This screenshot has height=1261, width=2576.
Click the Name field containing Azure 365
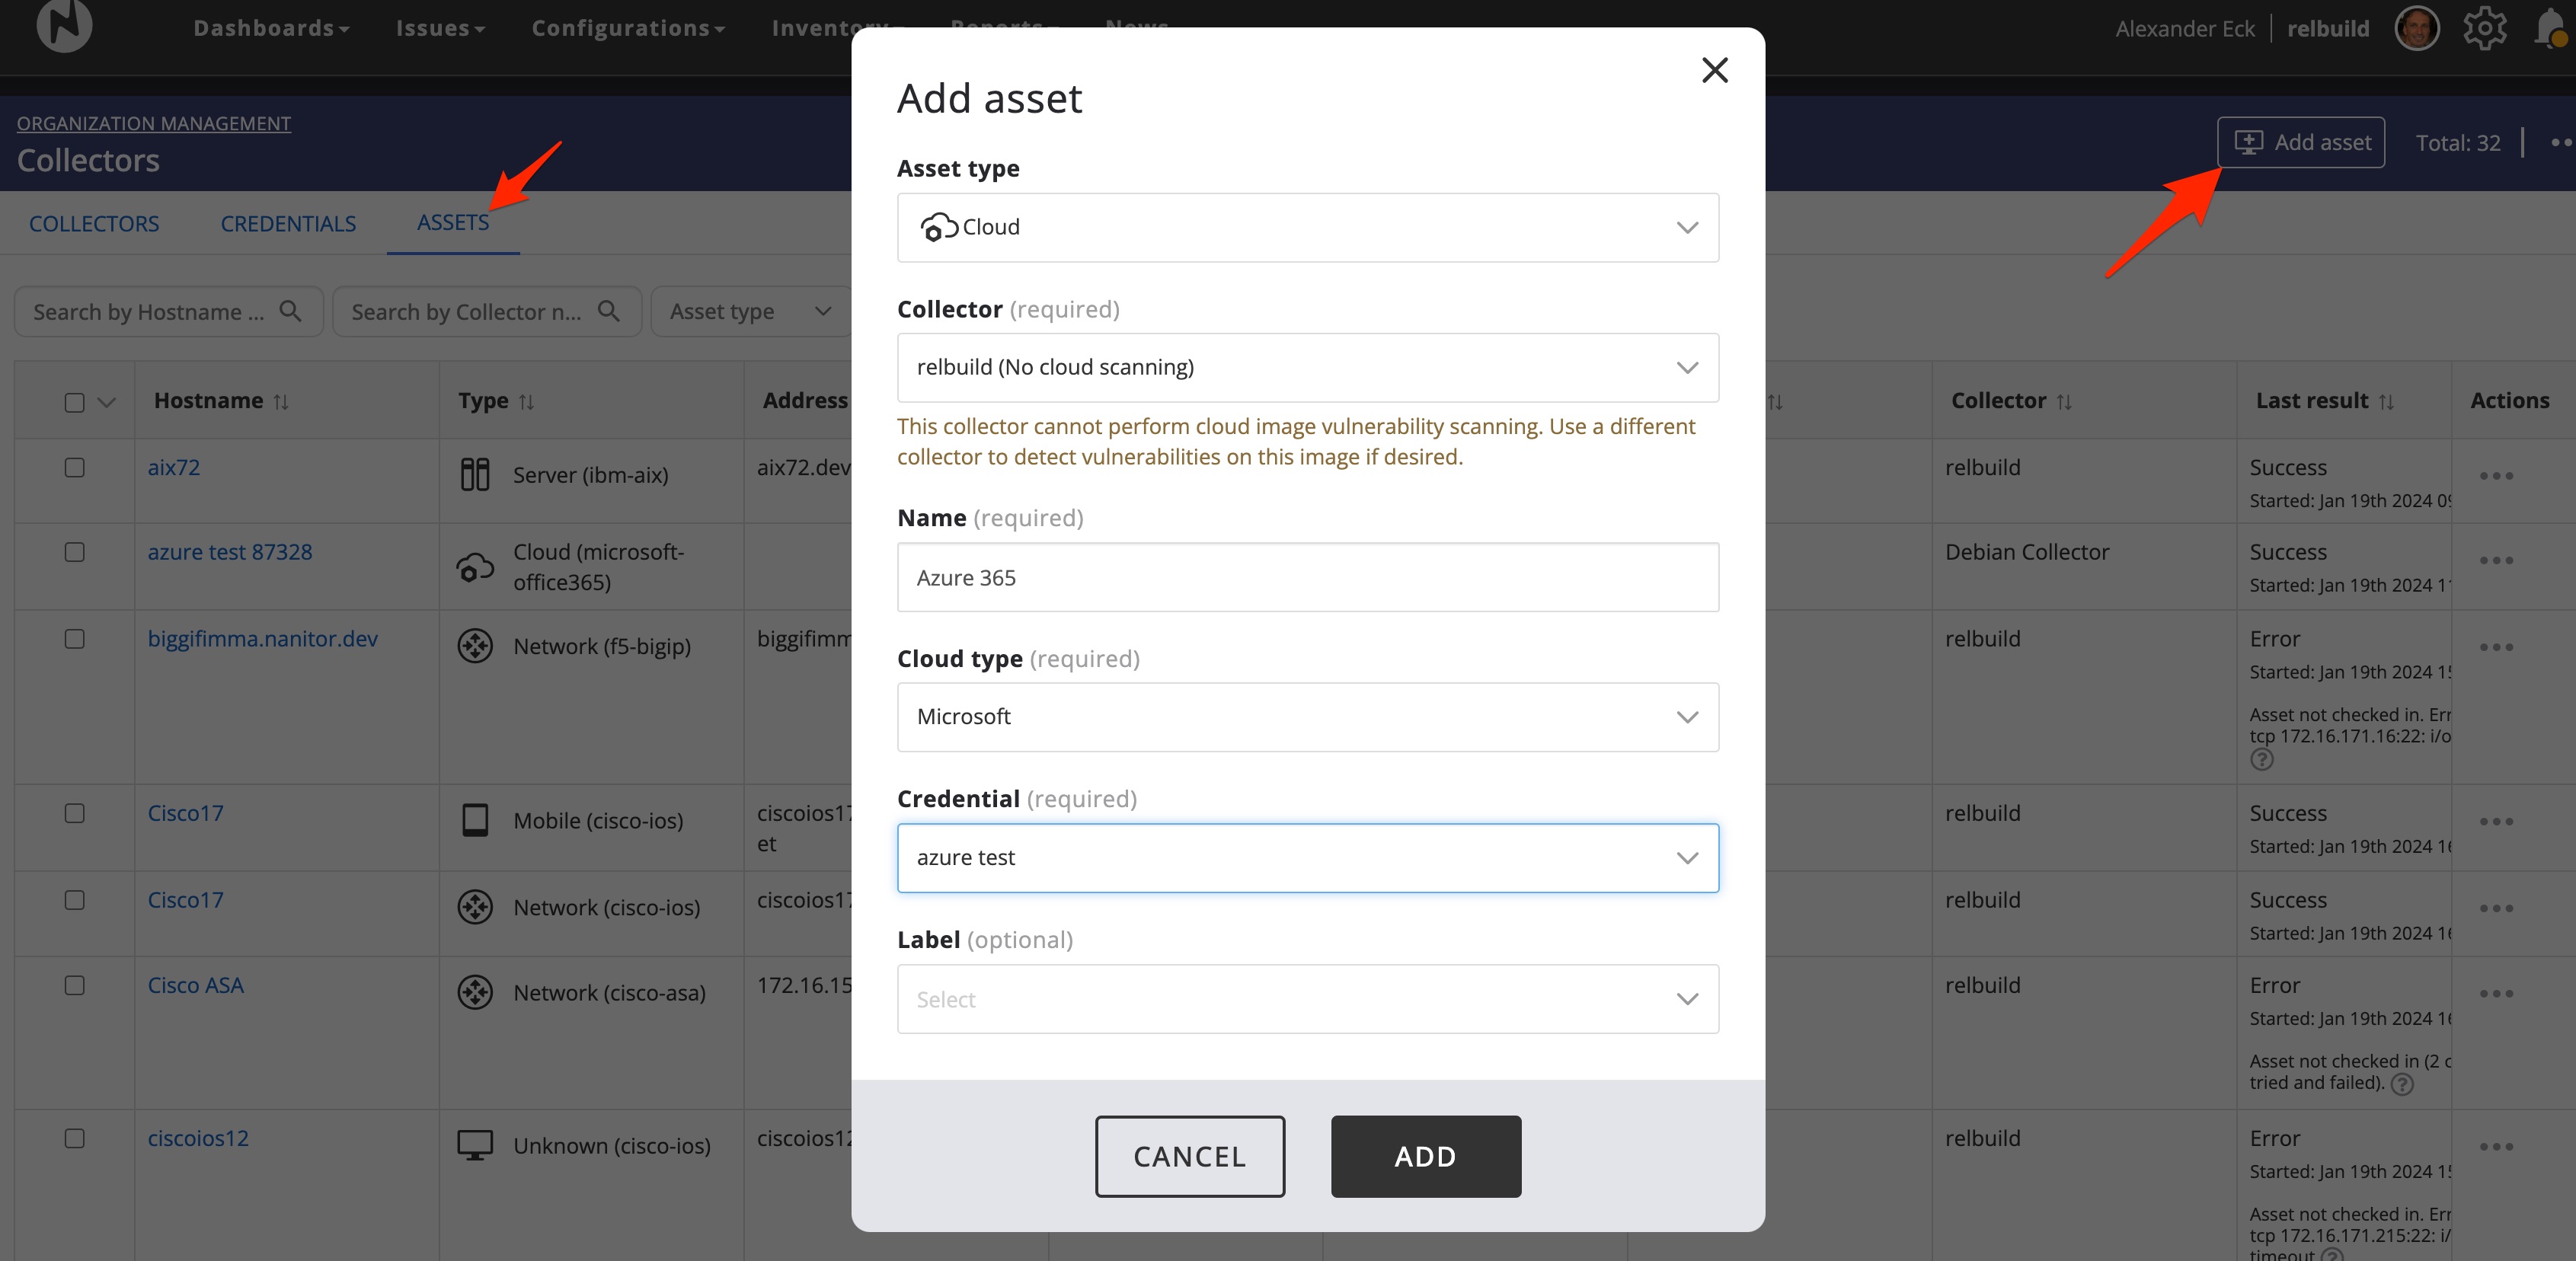[x=1307, y=577]
